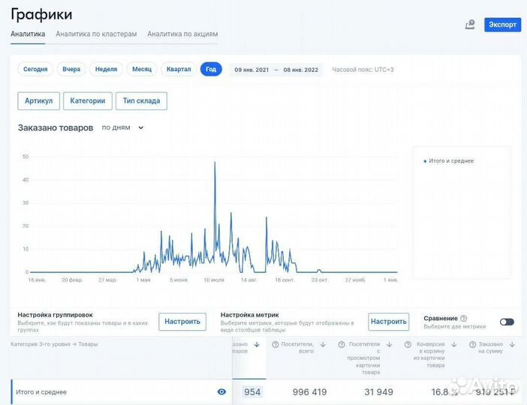
Task: Open the Категории filter
Action: point(88,100)
